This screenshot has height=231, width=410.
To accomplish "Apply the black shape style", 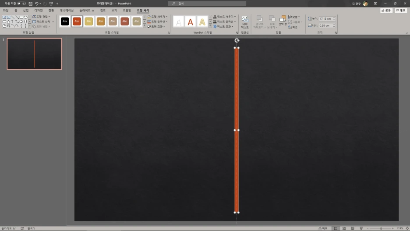I will (x=65, y=21).
